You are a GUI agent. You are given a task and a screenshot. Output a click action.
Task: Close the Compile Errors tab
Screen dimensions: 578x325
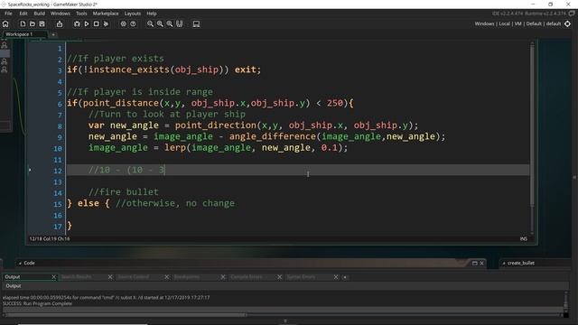[279, 277]
